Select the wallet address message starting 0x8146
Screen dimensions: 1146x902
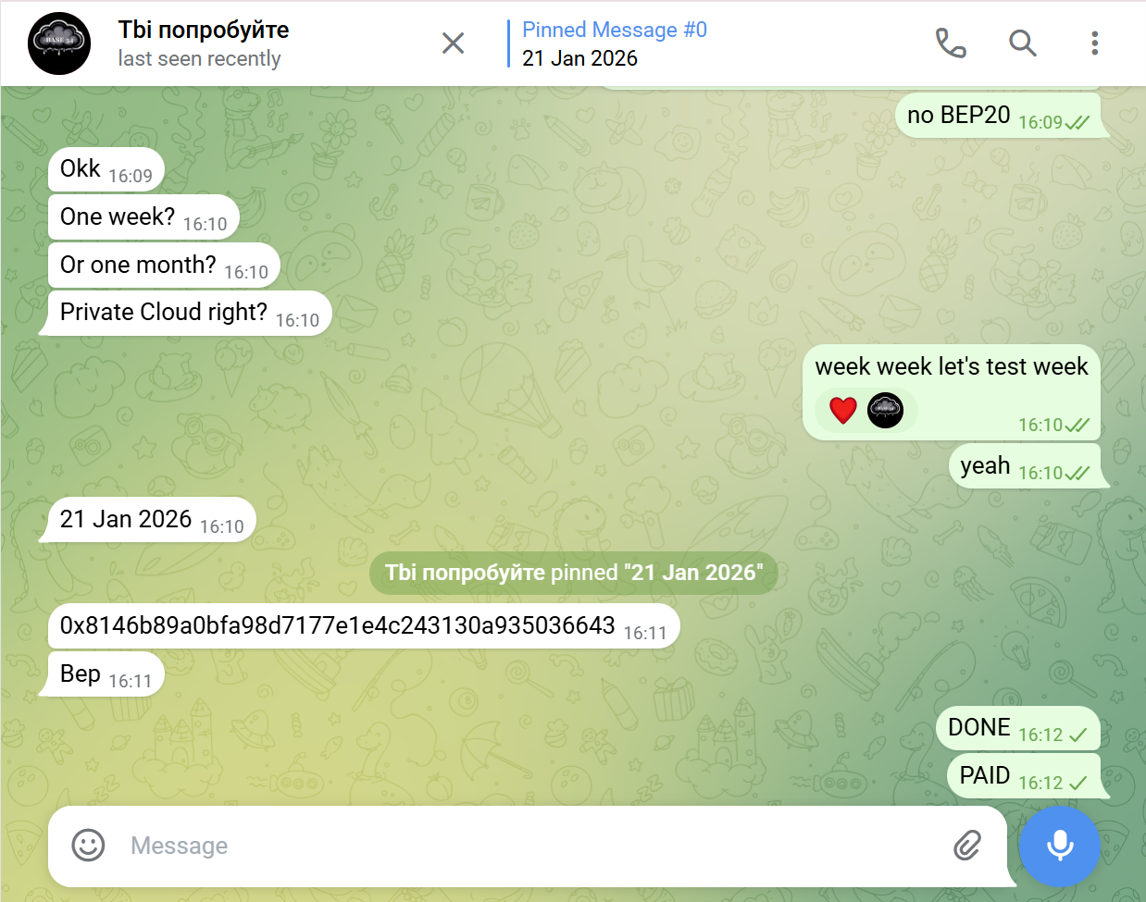[x=364, y=626]
